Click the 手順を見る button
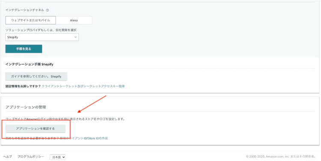This screenshot has width=321, height=161. point(24,49)
